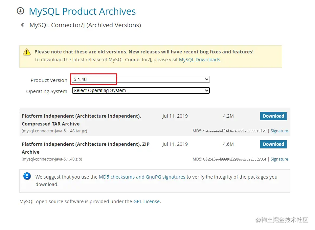Click the Operating System dropdown arrow
315x230 pixels.
(206, 90)
